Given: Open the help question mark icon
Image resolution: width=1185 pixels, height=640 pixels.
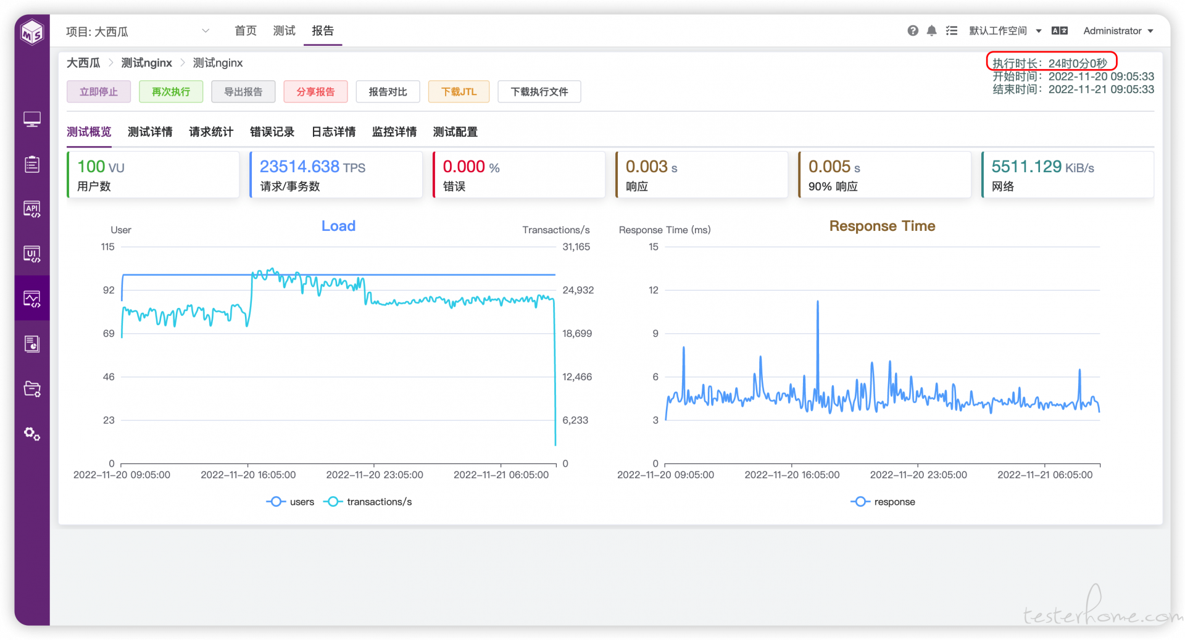Looking at the screenshot, I should 913,31.
